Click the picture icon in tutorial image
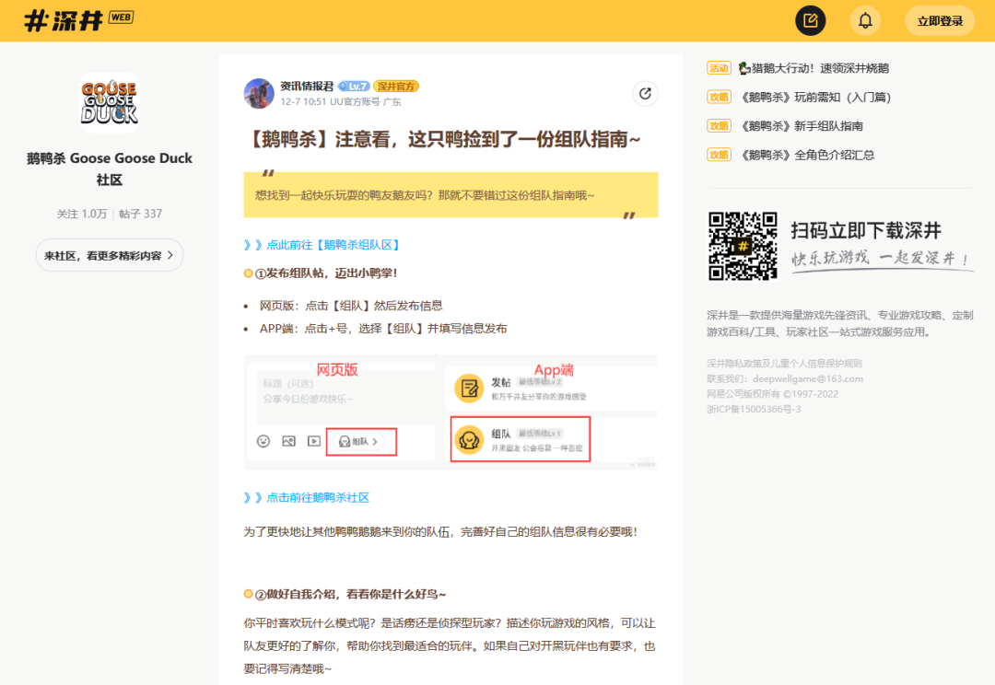 [x=288, y=441]
